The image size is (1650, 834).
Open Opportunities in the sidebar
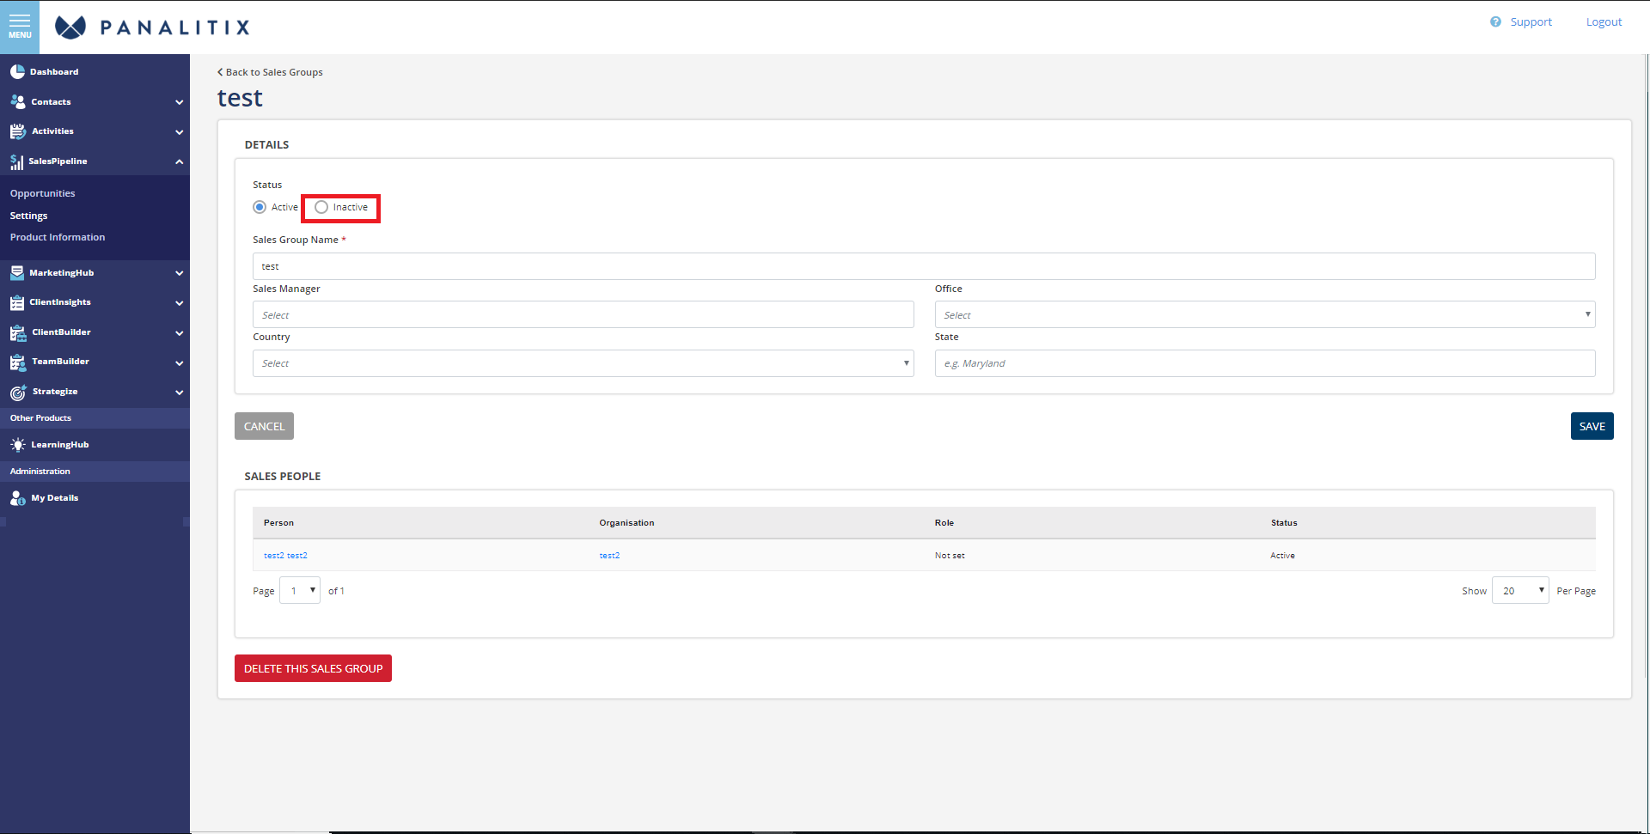43,193
